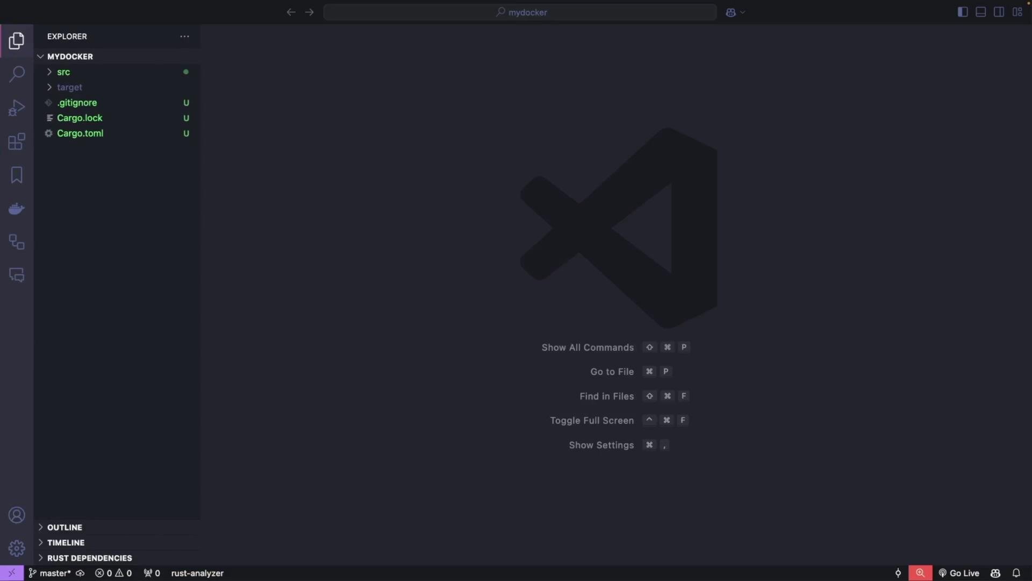The image size is (1032, 581).
Task: Click the remote window indicator in status bar
Action: click(12, 573)
